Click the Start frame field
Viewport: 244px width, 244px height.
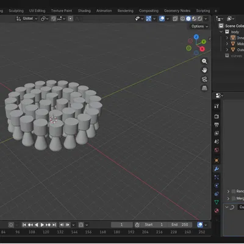click(154, 224)
